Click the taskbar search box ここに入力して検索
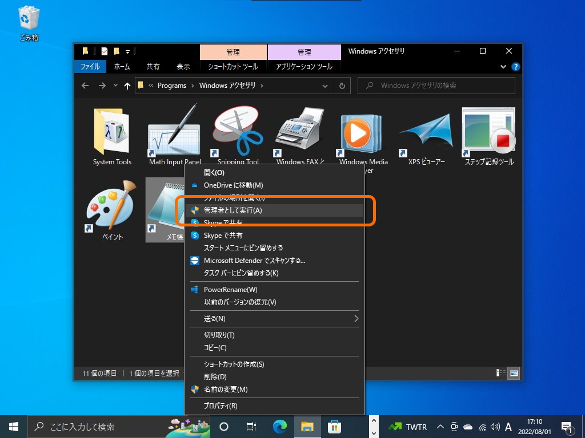585x438 pixels. click(x=119, y=427)
